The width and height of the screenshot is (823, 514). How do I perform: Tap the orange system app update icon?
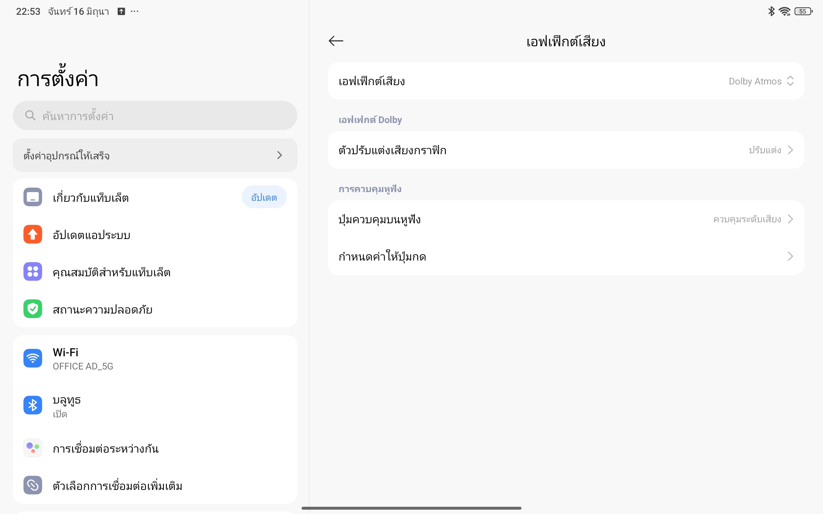click(33, 234)
